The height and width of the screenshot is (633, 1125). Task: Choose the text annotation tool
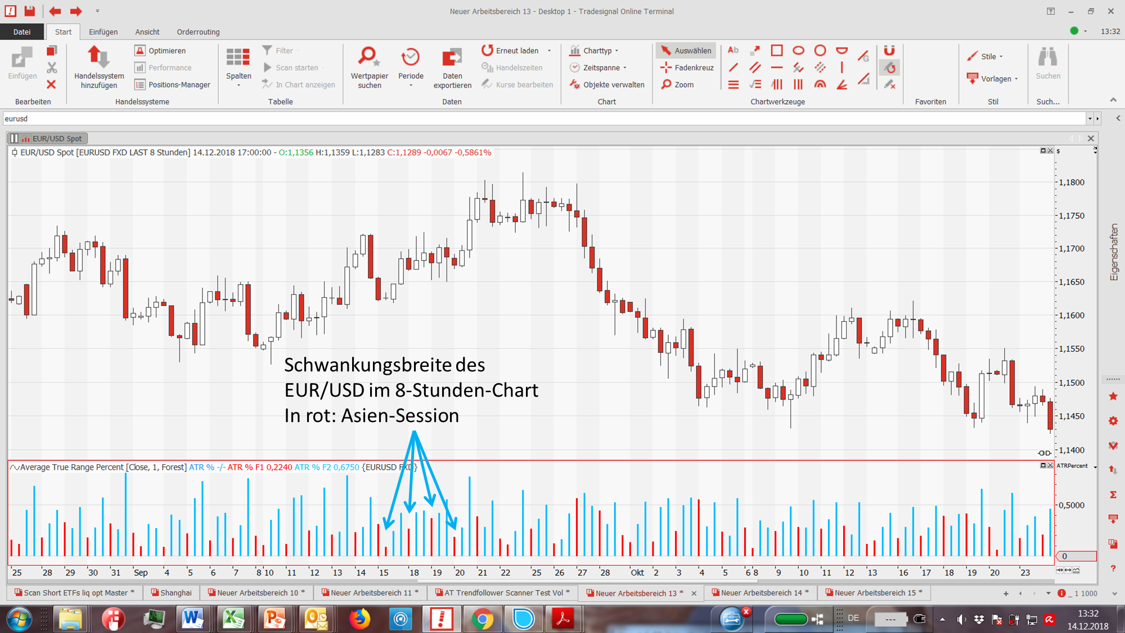pyautogui.click(x=733, y=51)
